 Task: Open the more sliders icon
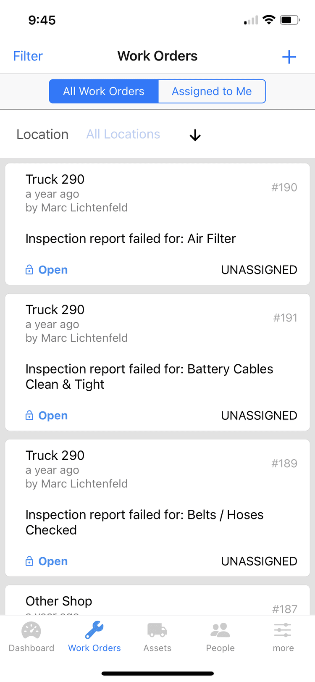pyautogui.click(x=283, y=630)
